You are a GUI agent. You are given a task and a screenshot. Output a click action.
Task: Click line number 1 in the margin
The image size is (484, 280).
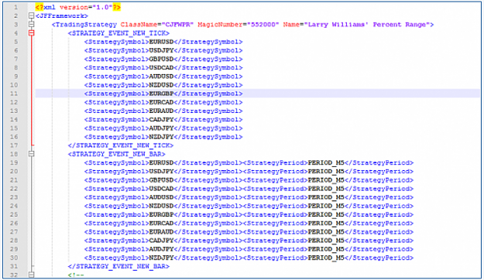15,7
